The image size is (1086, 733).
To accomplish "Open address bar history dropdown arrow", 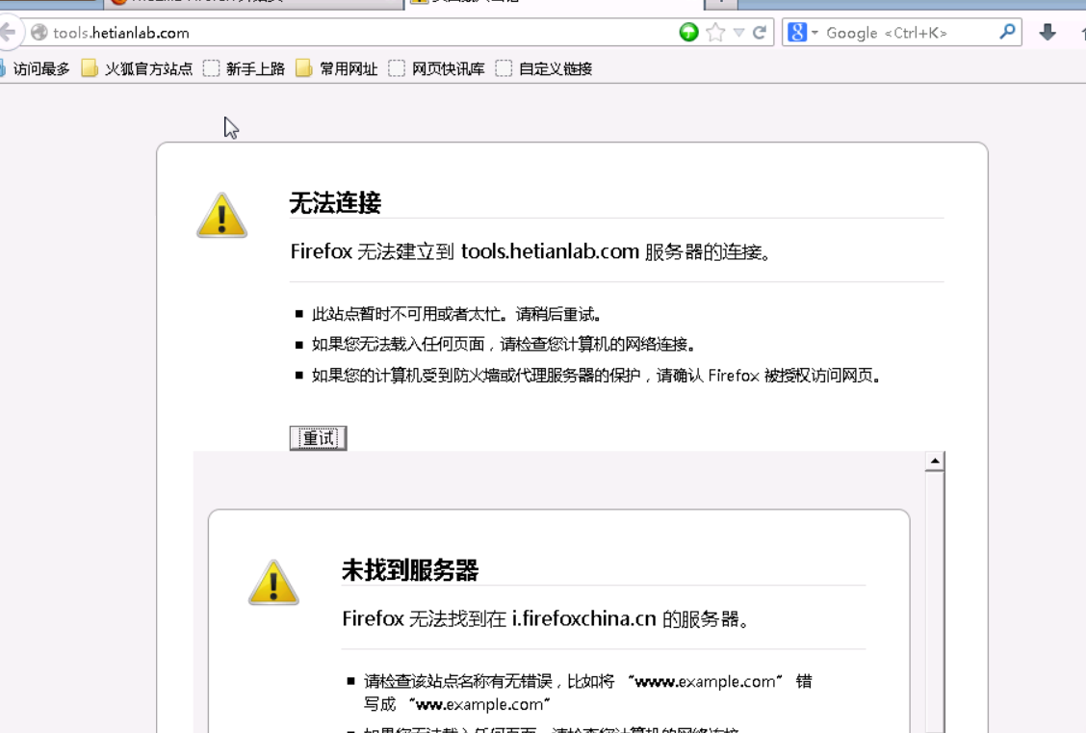I will pos(738,33).
